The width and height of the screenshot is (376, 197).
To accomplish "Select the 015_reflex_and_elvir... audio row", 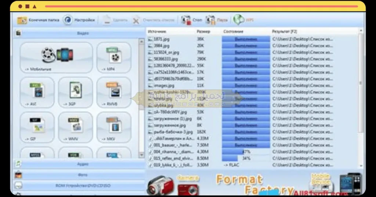I will click(252, 158).
